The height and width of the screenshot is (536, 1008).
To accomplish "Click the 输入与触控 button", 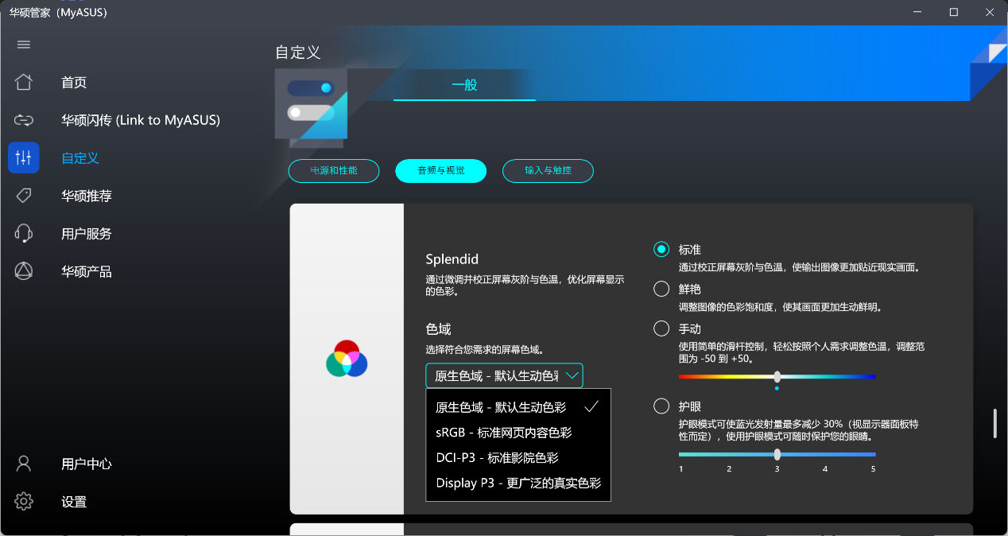I will pos(548,171).
